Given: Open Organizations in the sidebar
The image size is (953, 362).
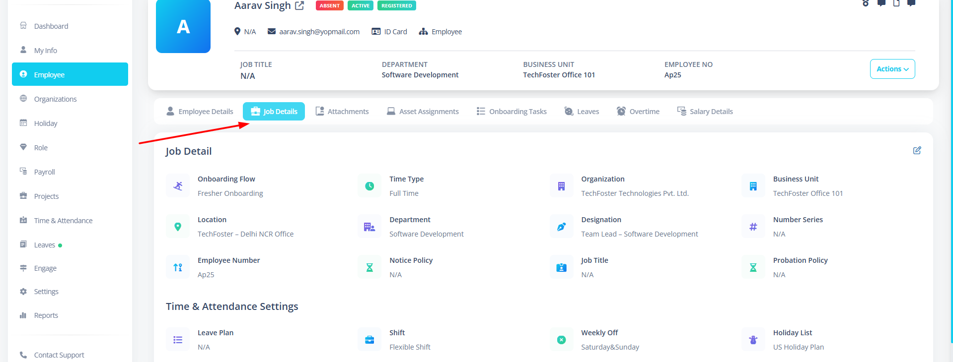Looking at the screenshot, I should point(70,99).
